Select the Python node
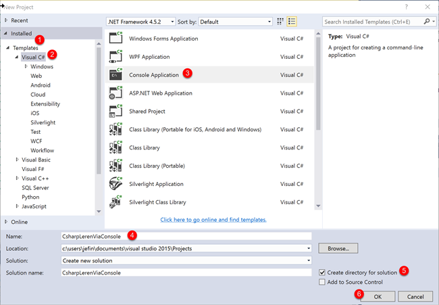The height and width of the screenshot is (305, 439). pos(30,197)
